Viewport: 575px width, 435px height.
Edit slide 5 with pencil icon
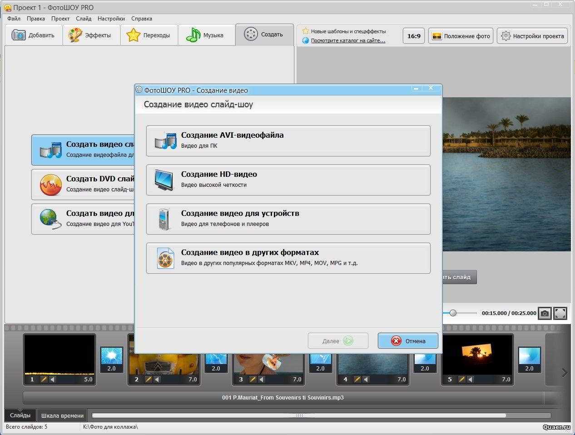tap(461, 379)
